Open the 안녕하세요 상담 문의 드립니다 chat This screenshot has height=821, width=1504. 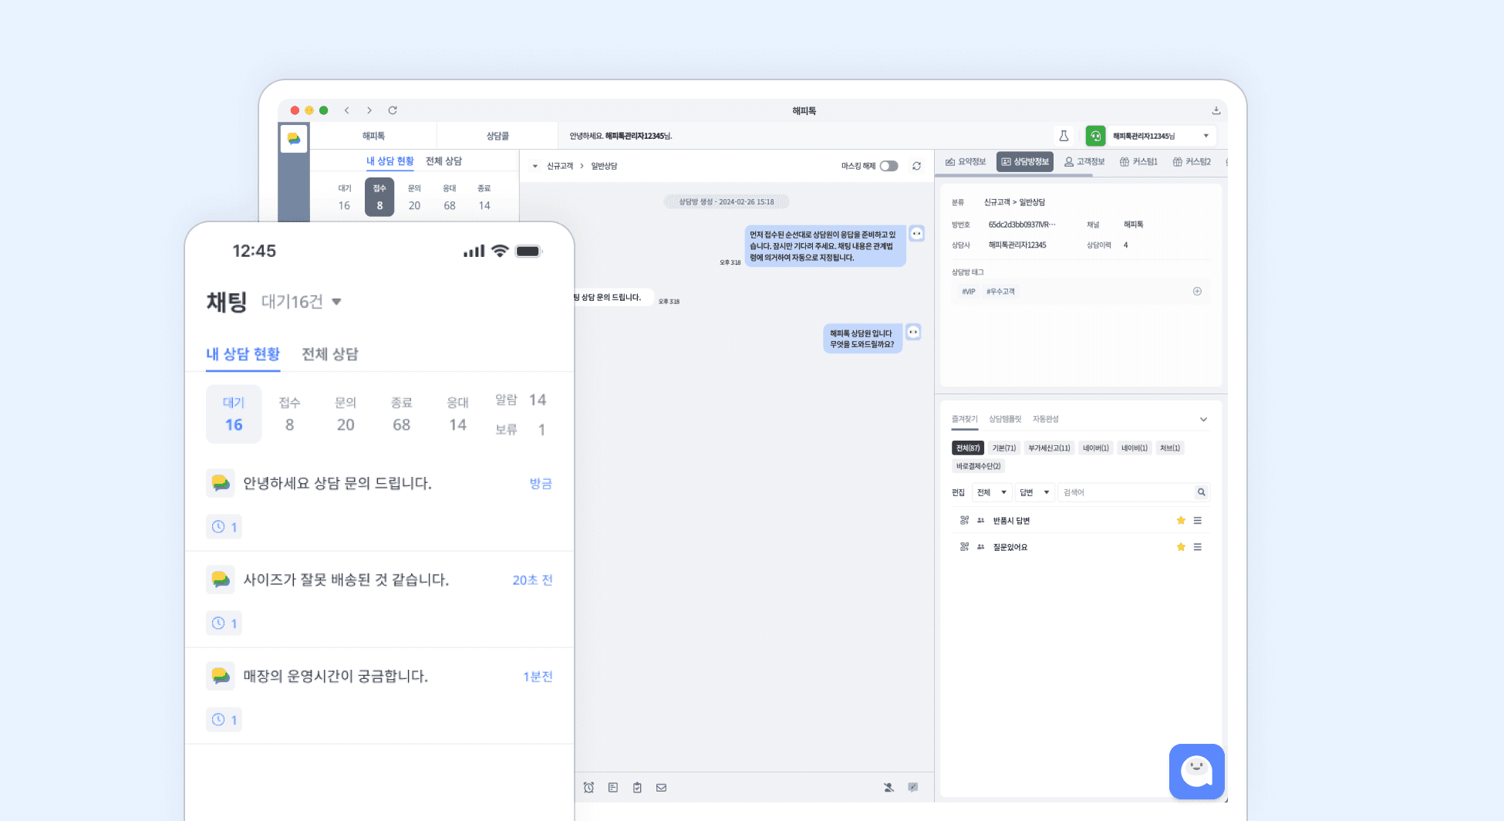click(379, 503)
